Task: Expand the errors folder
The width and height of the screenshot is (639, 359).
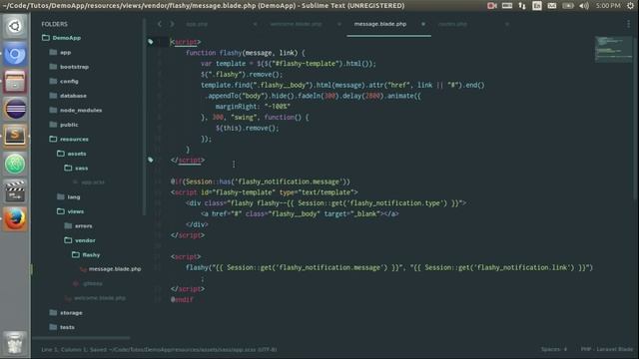Action: pos(78,226)
